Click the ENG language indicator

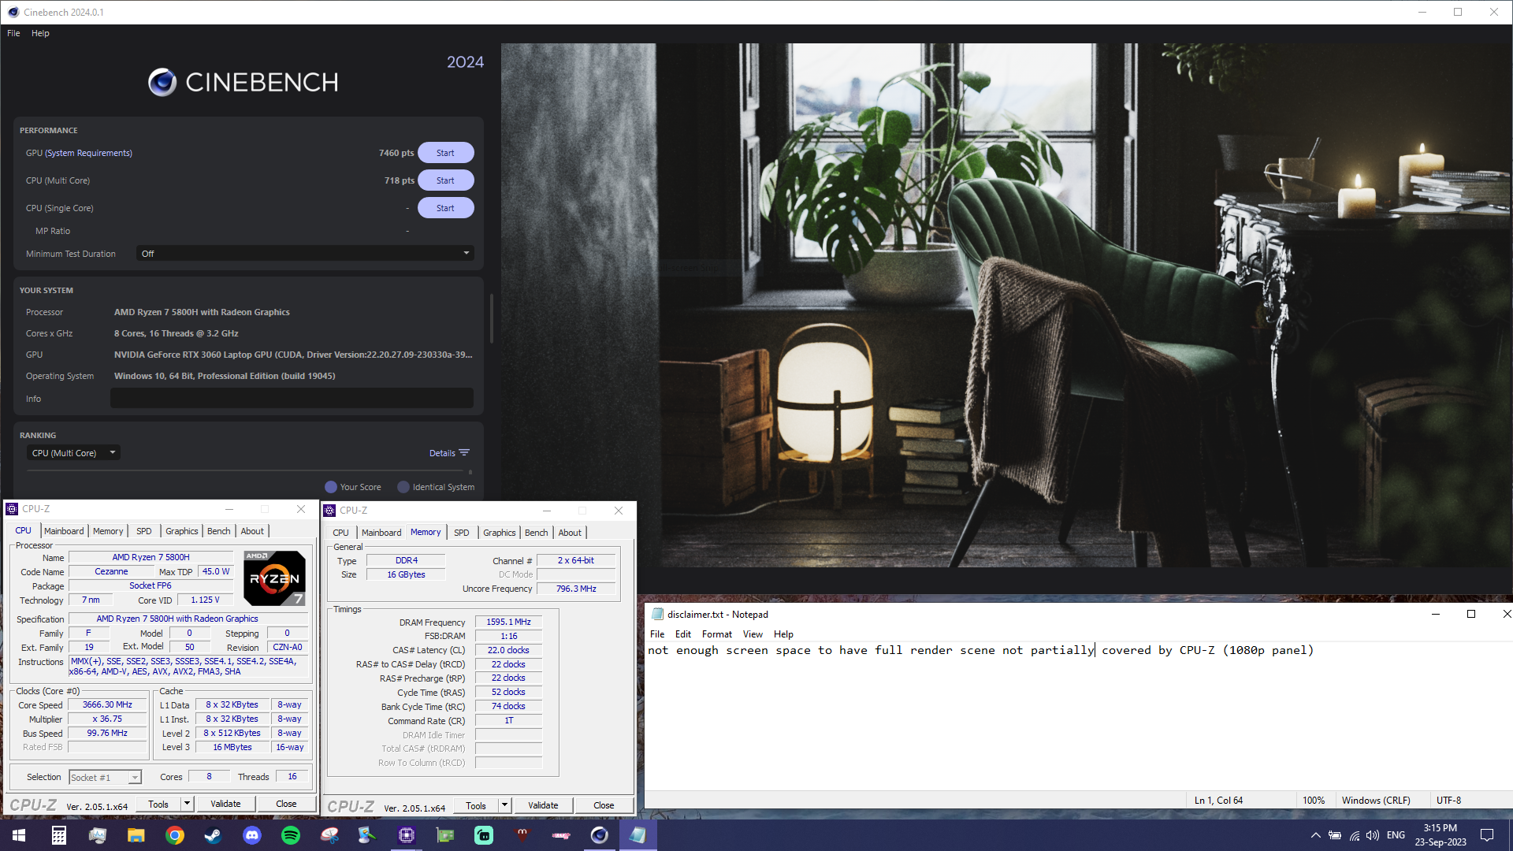point(1396,835)
